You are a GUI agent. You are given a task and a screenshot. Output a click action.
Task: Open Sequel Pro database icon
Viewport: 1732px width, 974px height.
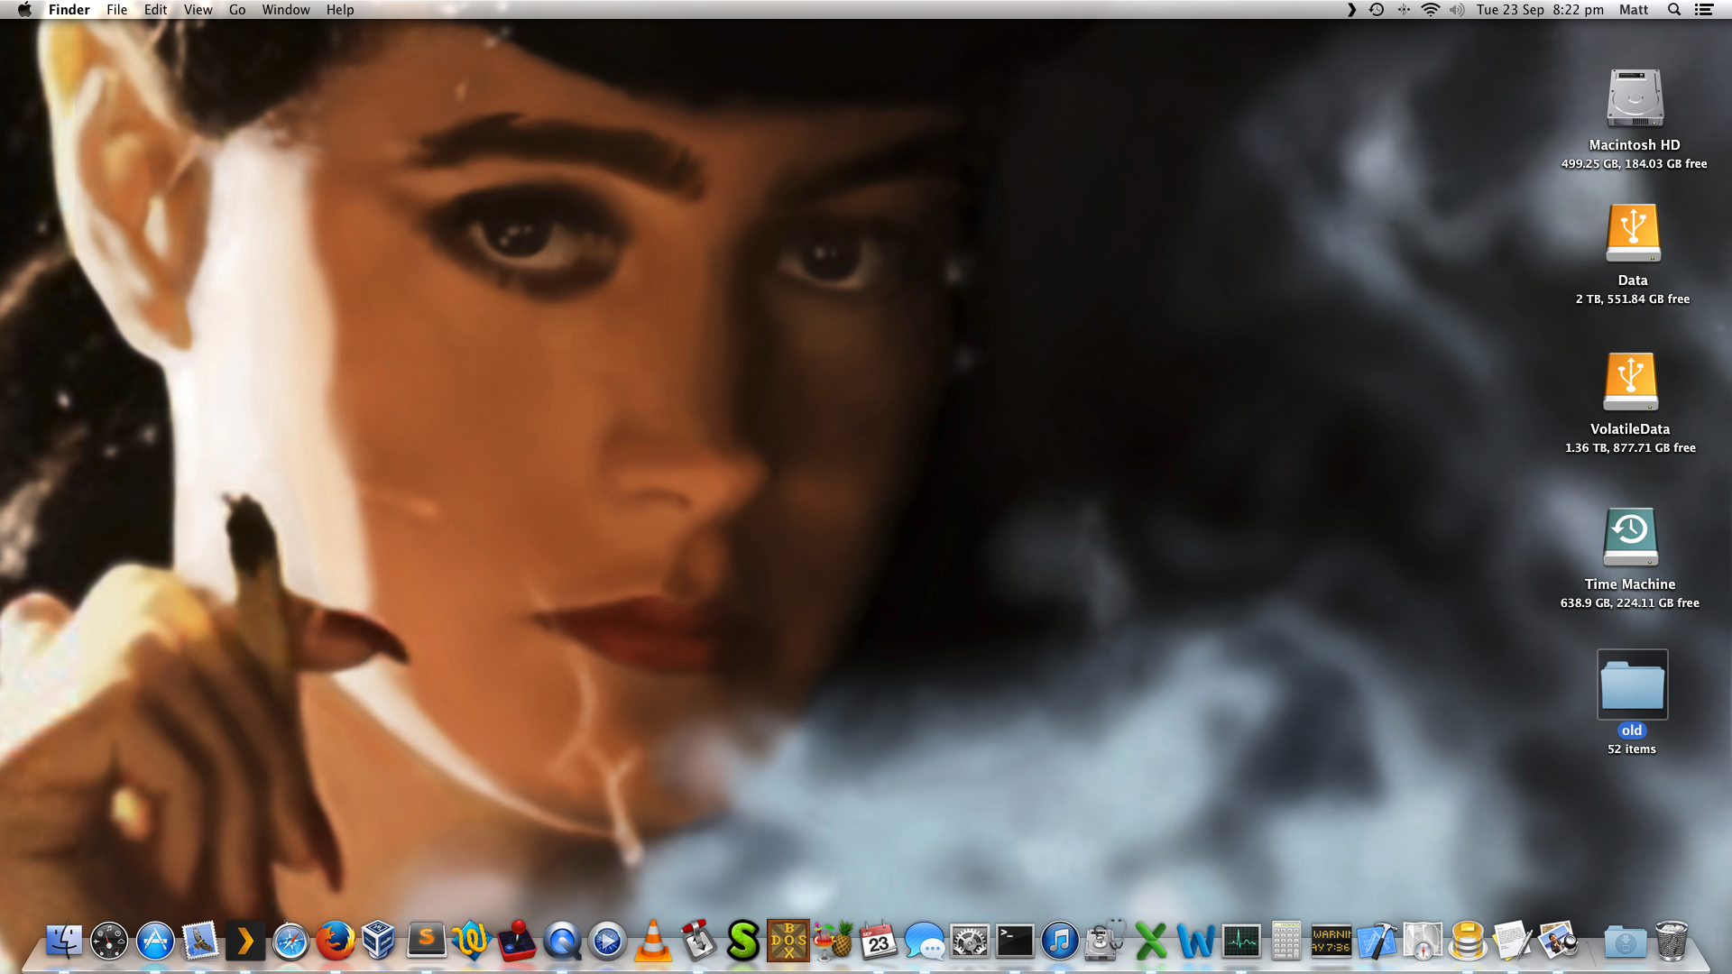(1468, 942)
